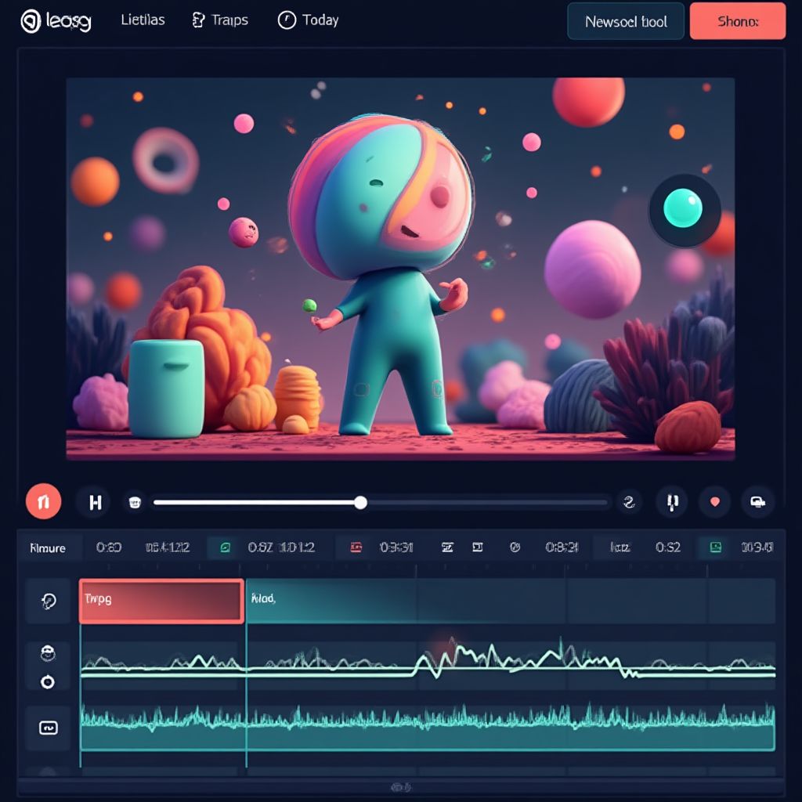Click the leosg logo icon

[x=31, y=21]
